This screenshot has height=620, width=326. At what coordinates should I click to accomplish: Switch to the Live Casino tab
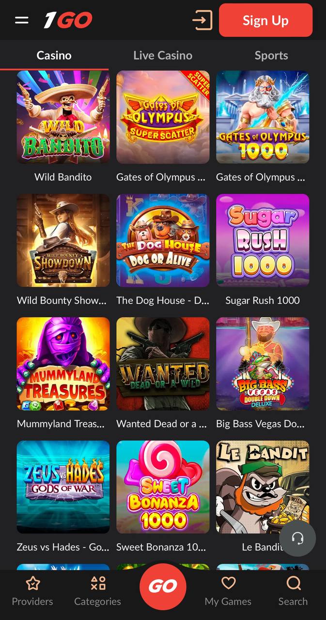pyautogui.click(x=163, y=55)
